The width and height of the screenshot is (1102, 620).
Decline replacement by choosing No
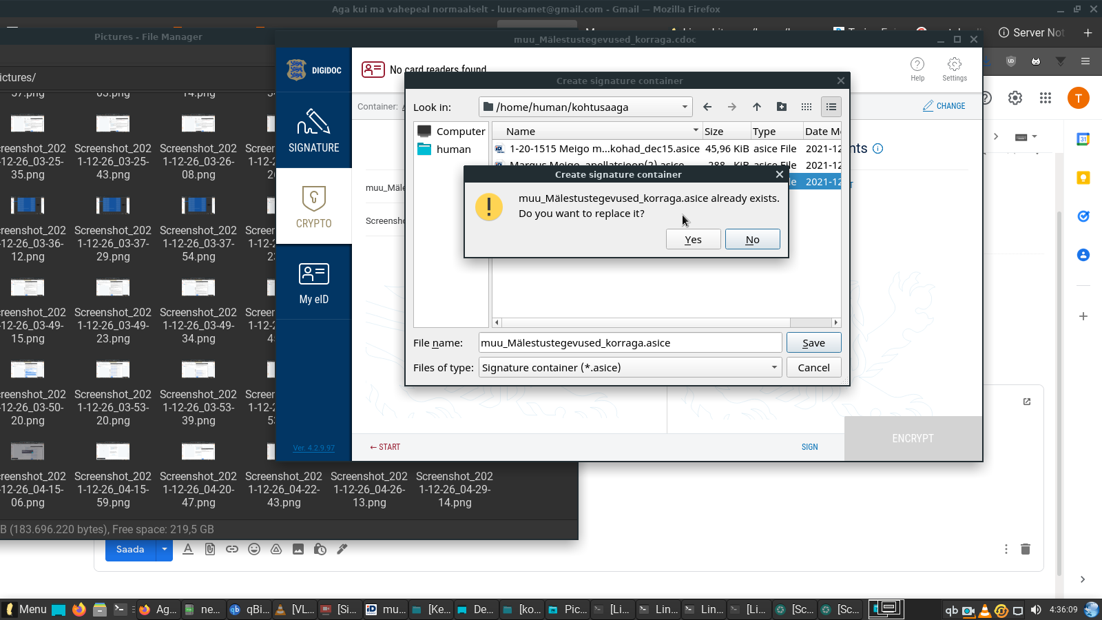(752, 239)
